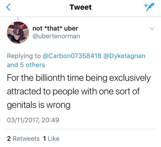Image resolution: width=161 pixels, height=147 pixels.
Task: Open the @Carbon07358418 mention
Action: (72, 56)
